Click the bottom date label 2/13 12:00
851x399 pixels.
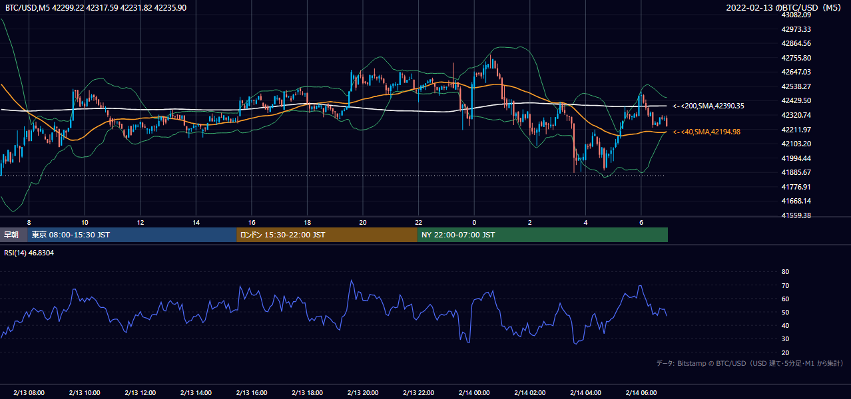pos(140,393)
